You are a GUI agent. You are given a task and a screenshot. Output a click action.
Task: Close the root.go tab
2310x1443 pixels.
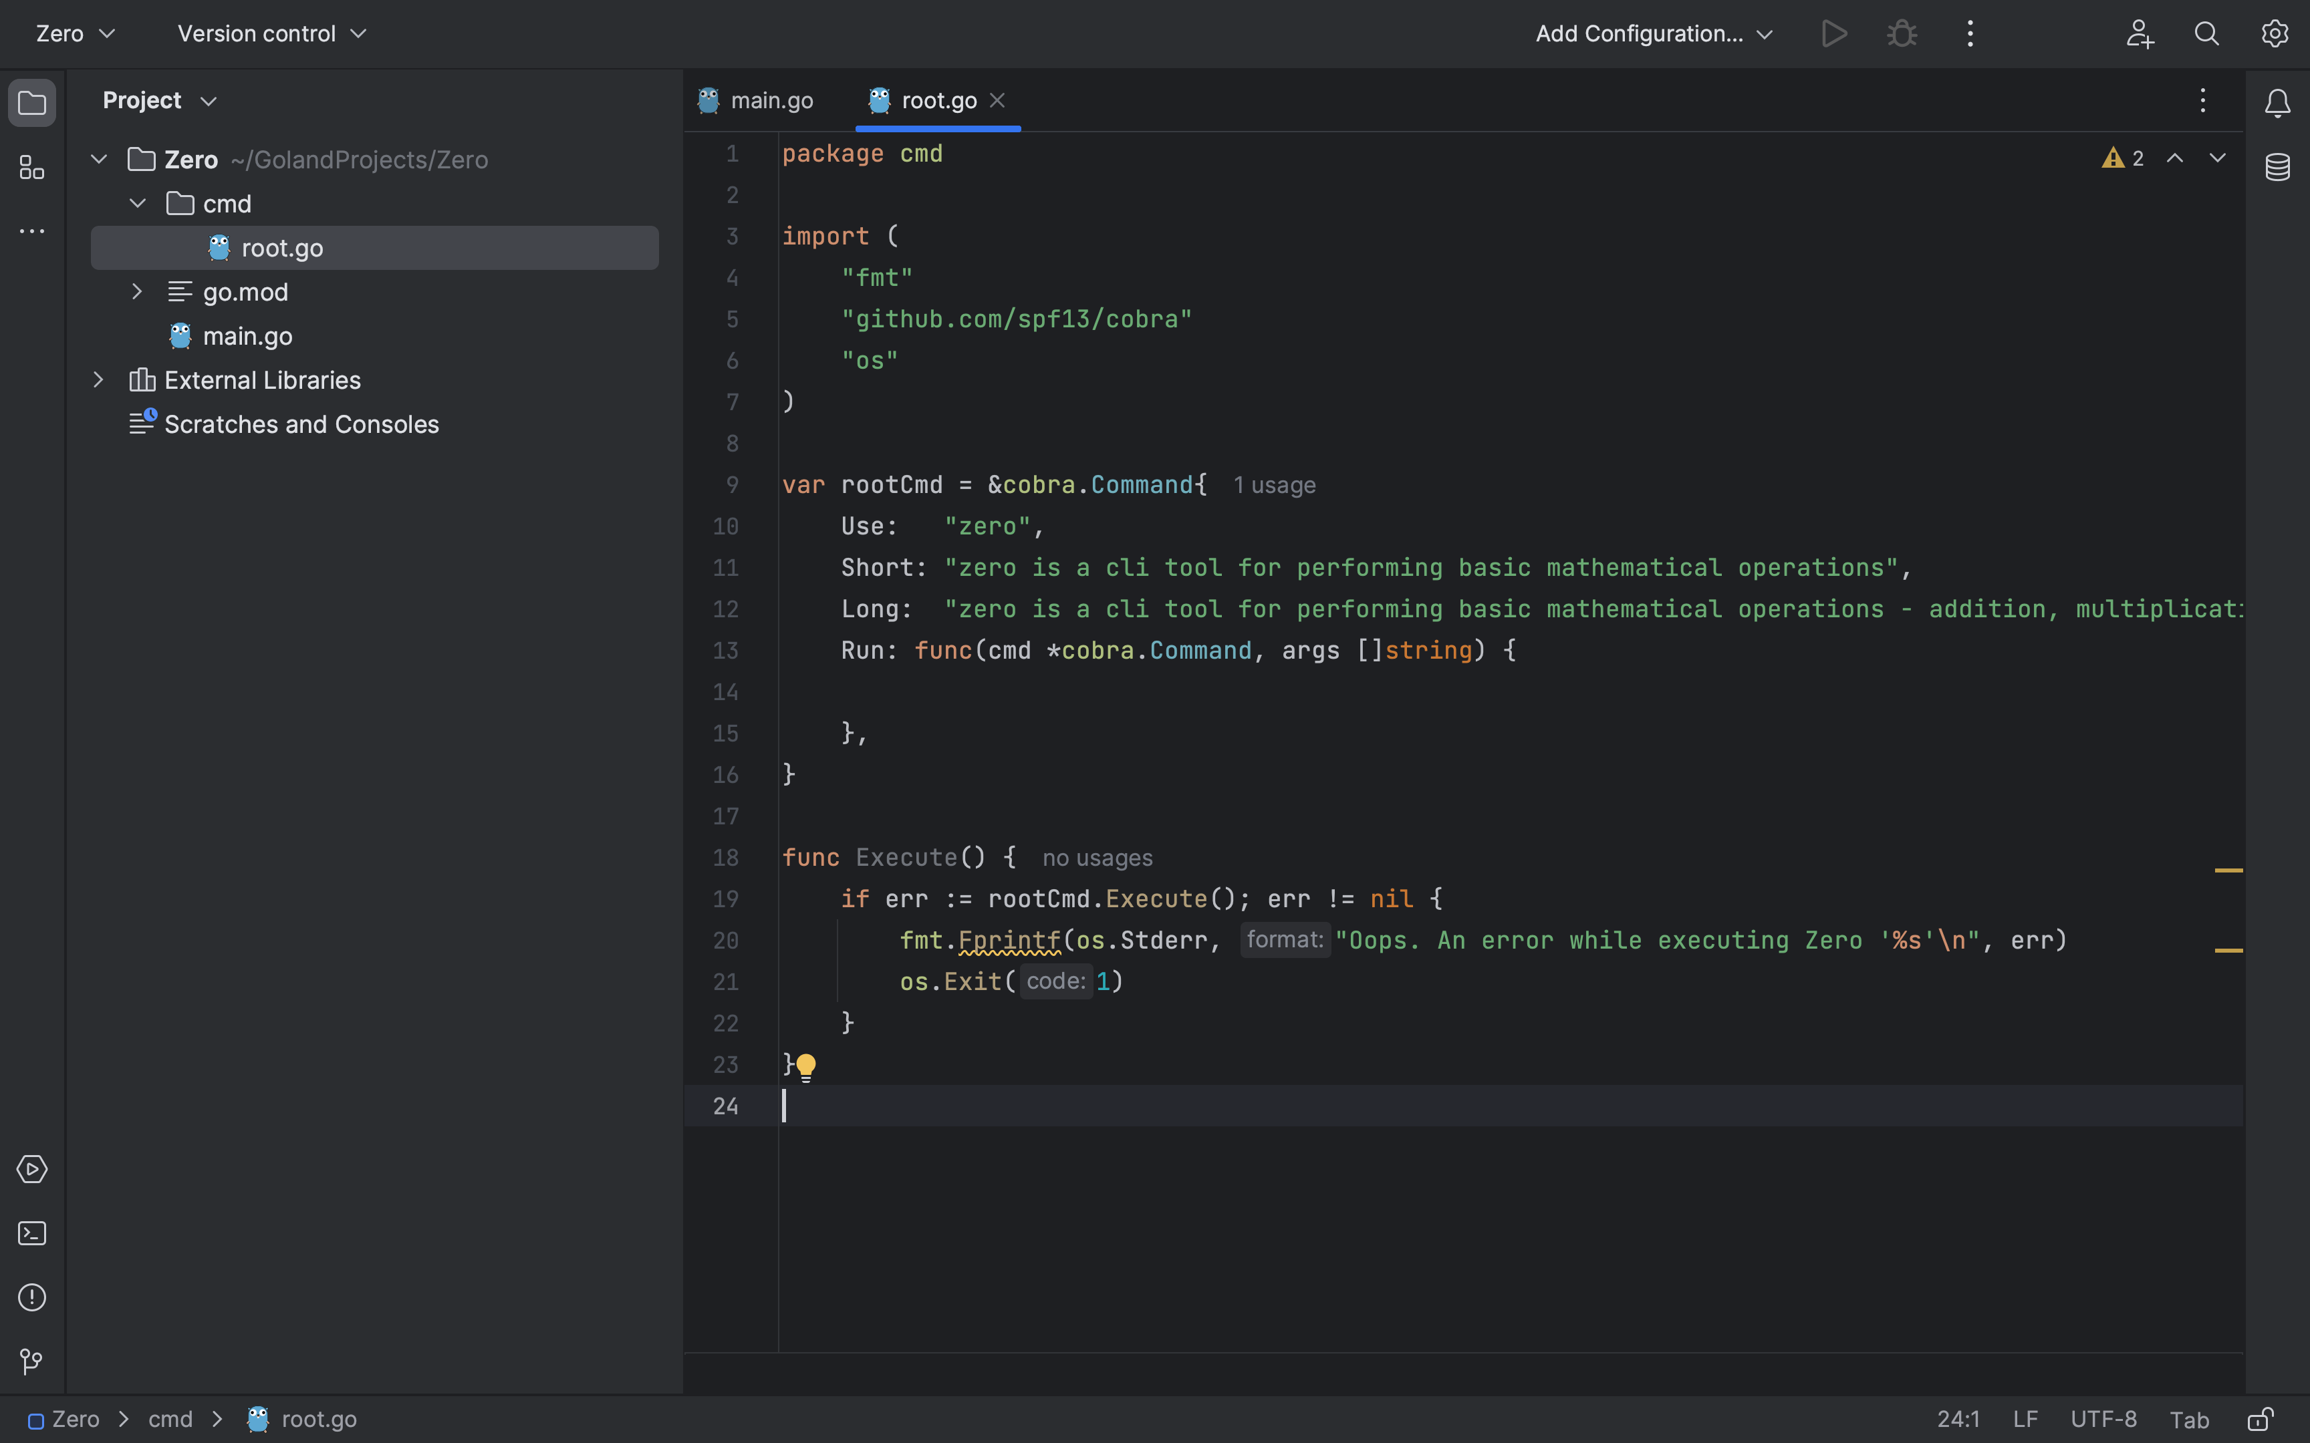coord(997,100)
